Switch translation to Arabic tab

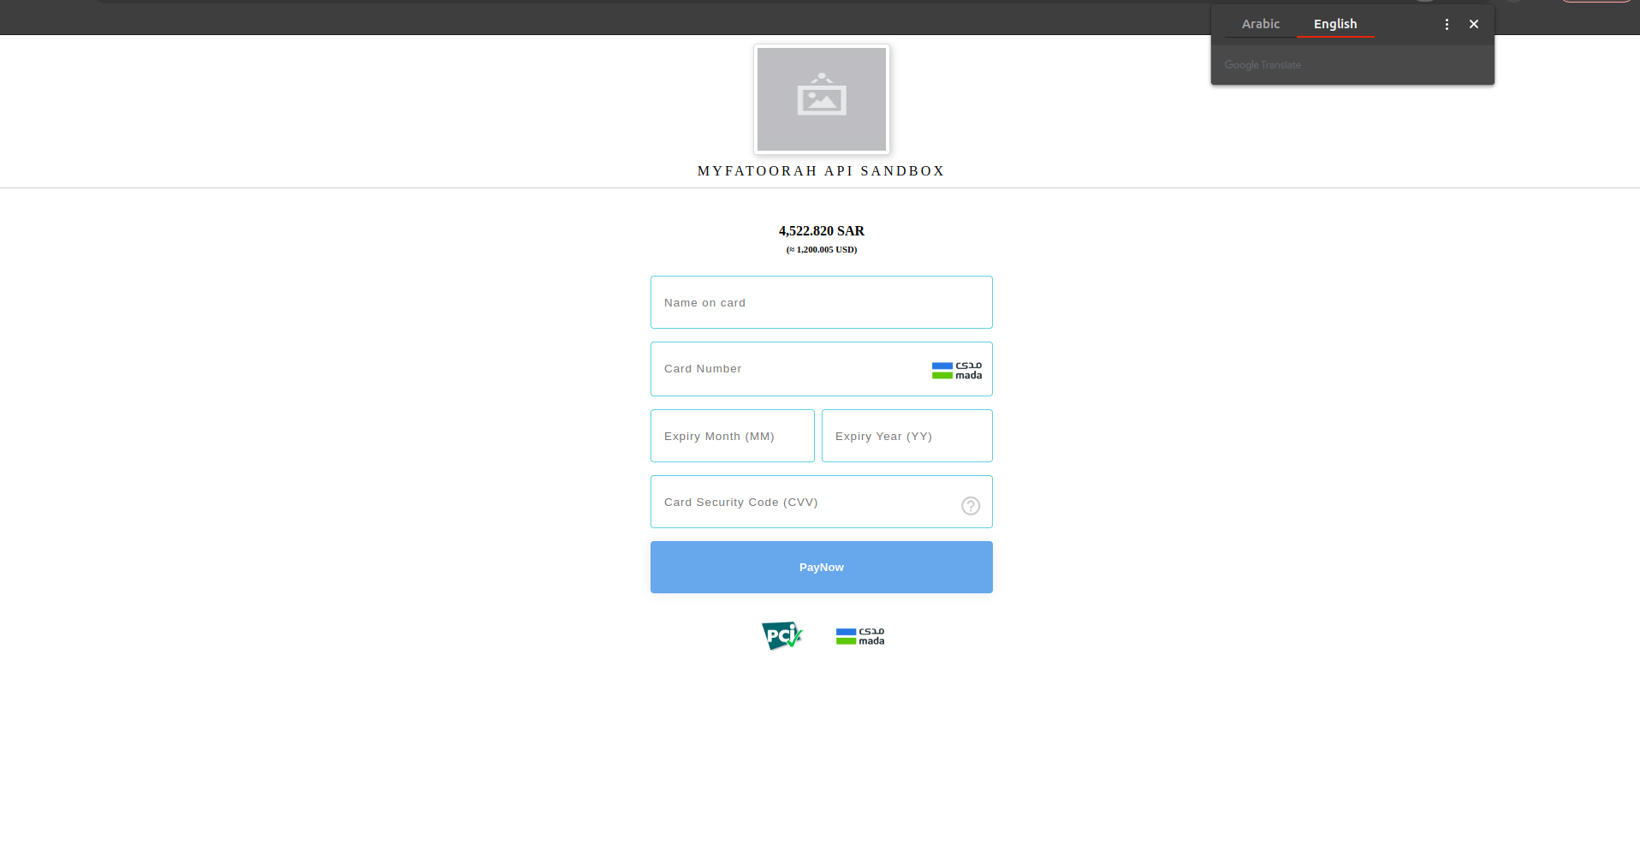tap(1260, 24)
